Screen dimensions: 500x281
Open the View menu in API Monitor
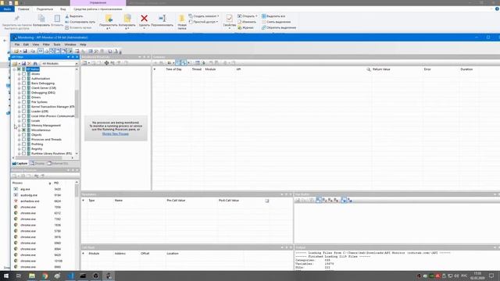(36, 44)
